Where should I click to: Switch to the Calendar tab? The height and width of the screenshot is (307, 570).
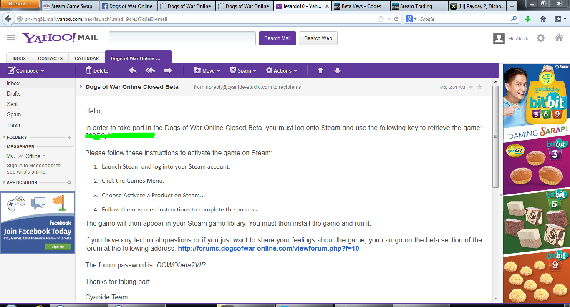pos(87,58)
